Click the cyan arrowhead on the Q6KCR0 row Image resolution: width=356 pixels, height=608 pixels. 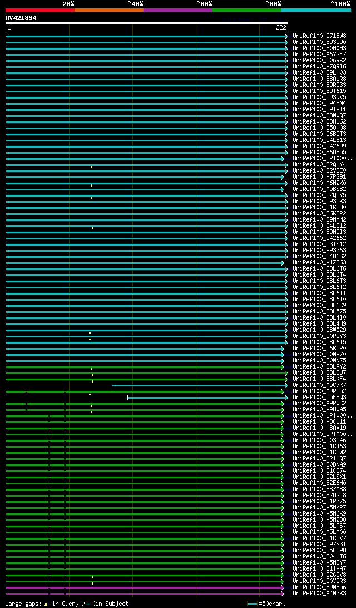[283, 348]
